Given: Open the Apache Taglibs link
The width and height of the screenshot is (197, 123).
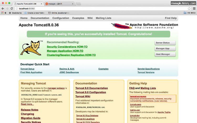Looking at the screenshot, I should click(164, 112).
